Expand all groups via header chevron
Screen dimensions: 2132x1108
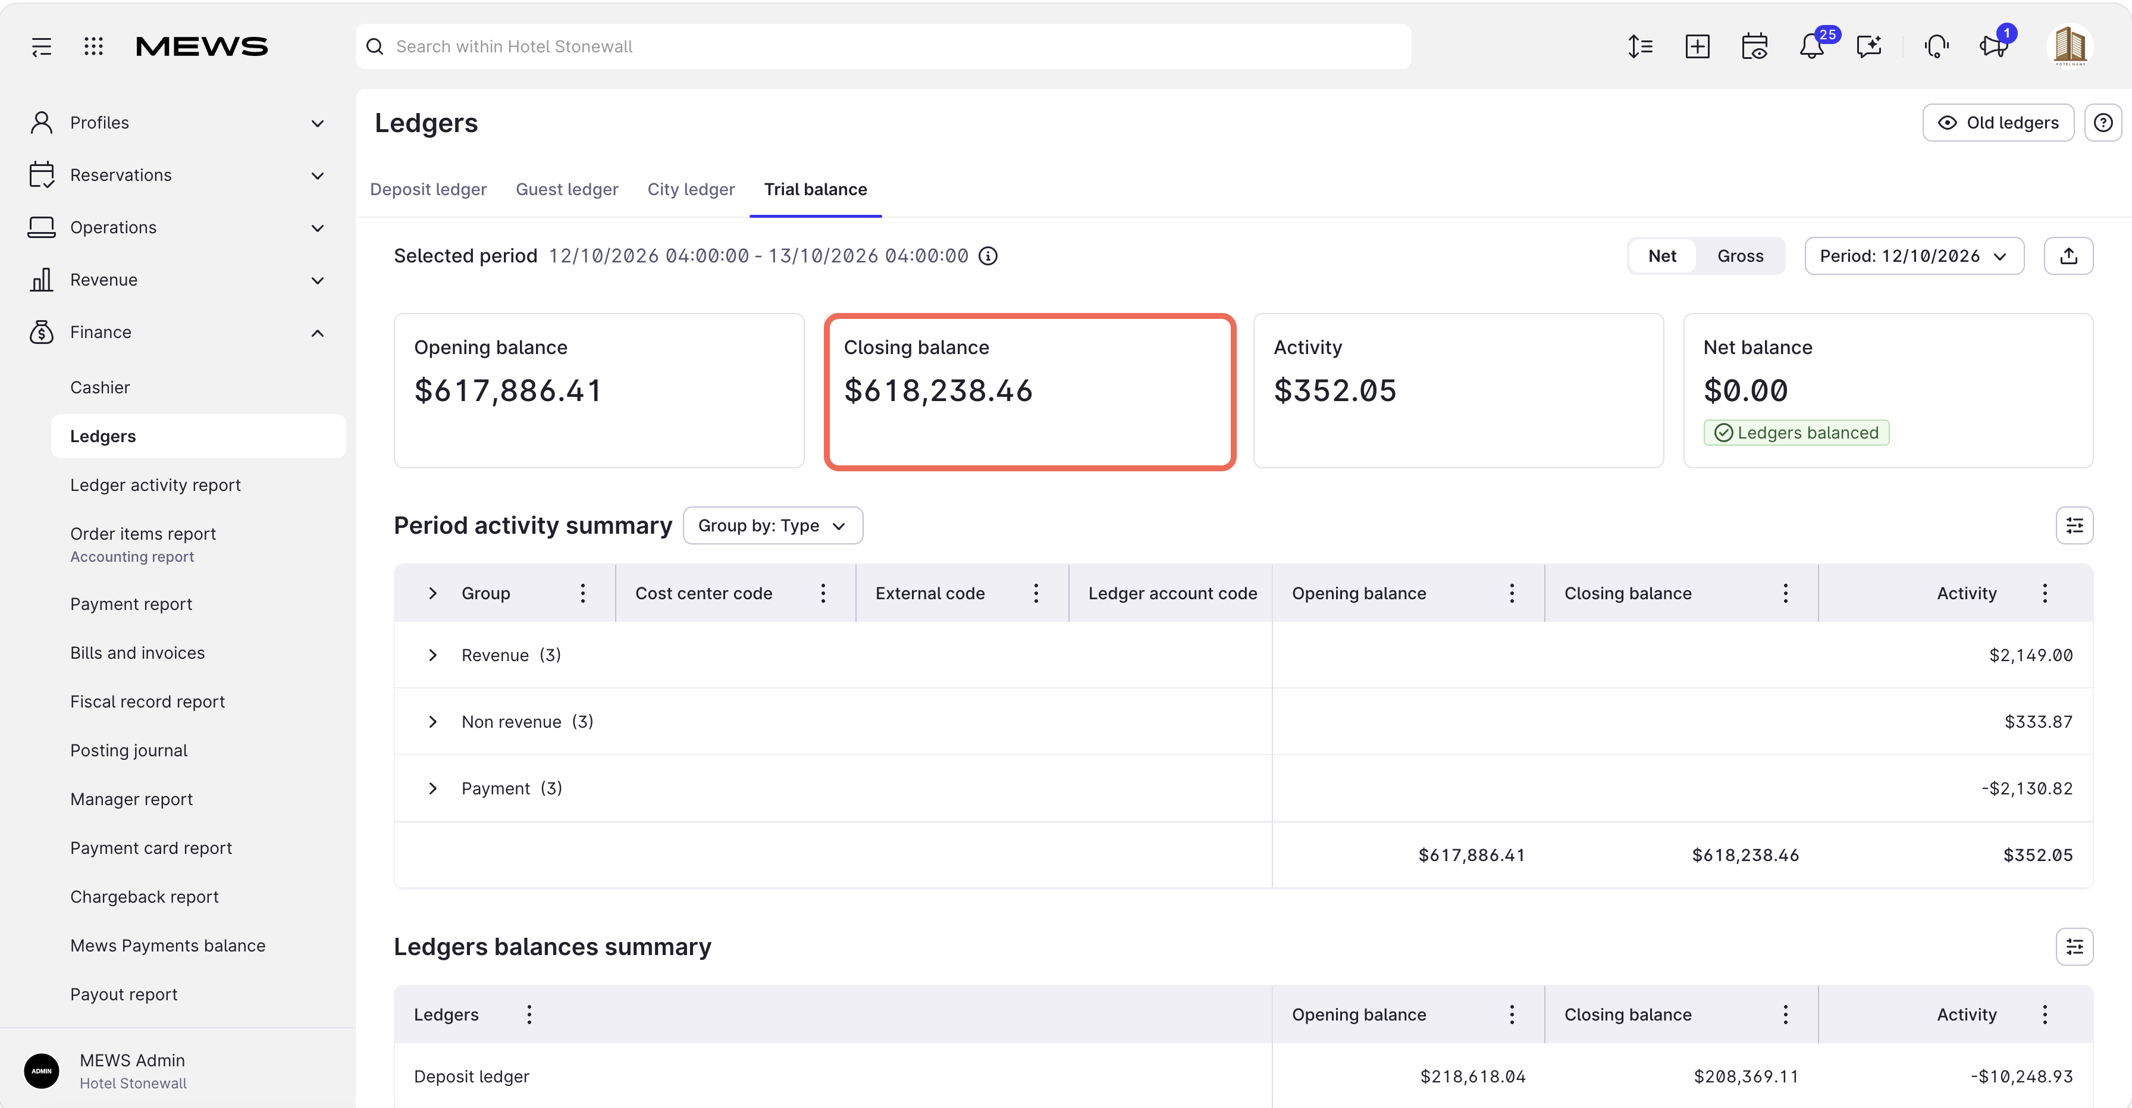(432, 593)
